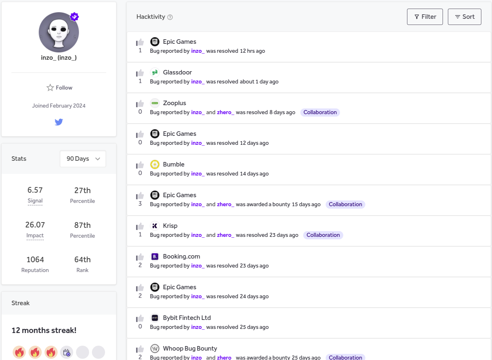The height and width of the screenshot is (360, 492).
Task: Upvote the Glassdoor report
Action: click(x=140, y=73)
